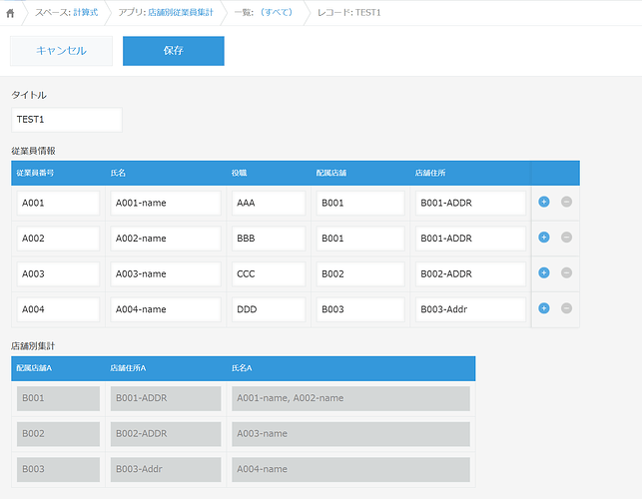Click the 従業員番号 field containing A004
The image size is (642, 499).
tap(58, 309)
